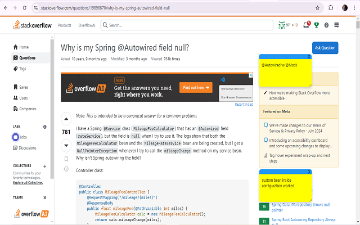Click the 'Modified 3 months ago' text

pos(129,58)
